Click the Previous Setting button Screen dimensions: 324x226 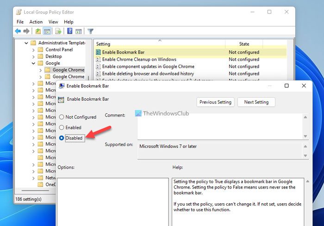pyautogui.click(x=215, y=102)
